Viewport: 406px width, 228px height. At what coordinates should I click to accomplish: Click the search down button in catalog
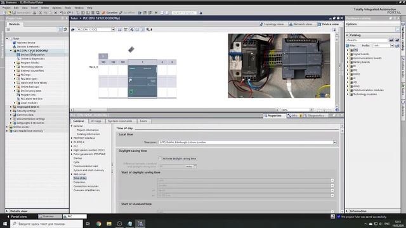391,41
